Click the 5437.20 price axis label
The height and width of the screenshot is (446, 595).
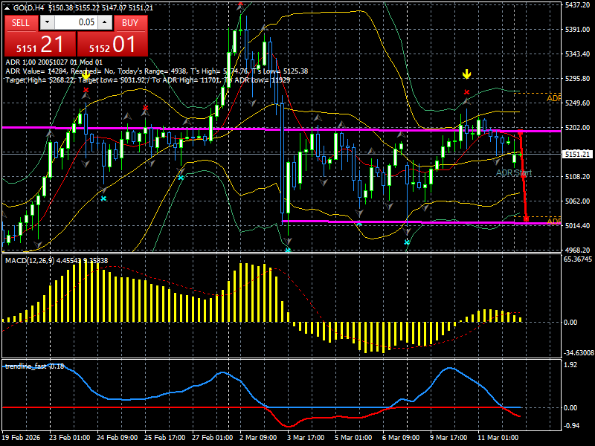tap(577, 5)
